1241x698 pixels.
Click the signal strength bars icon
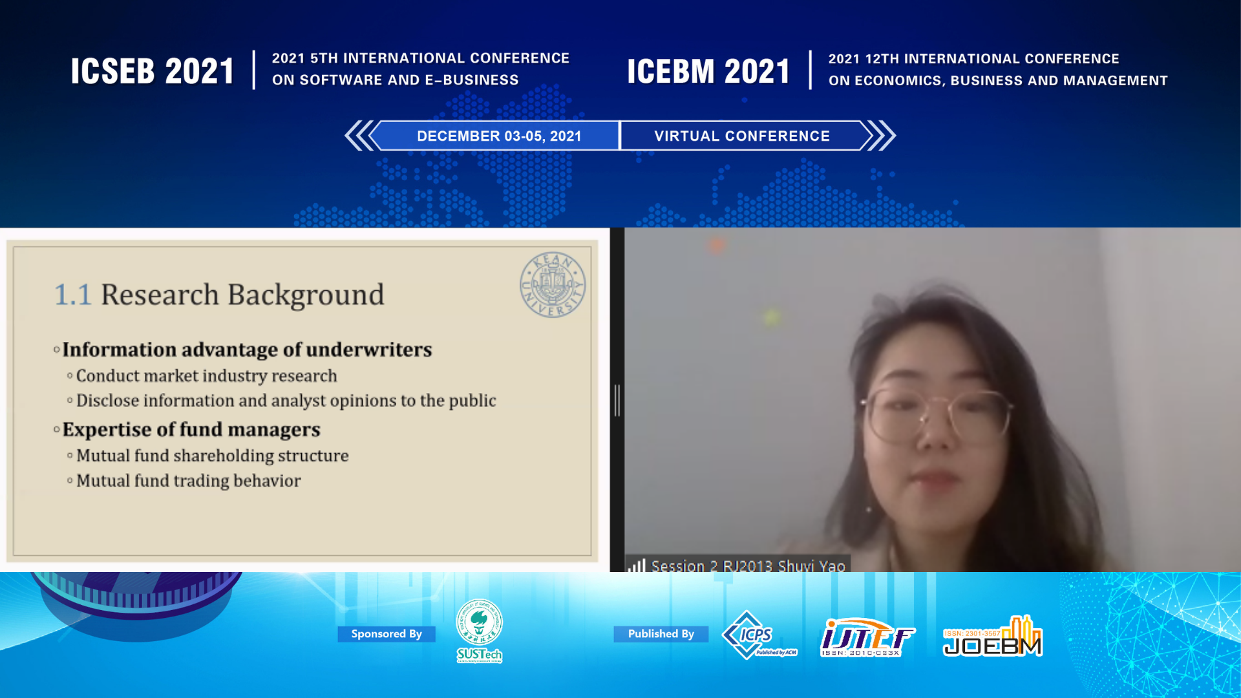click(x=637, y=566)
